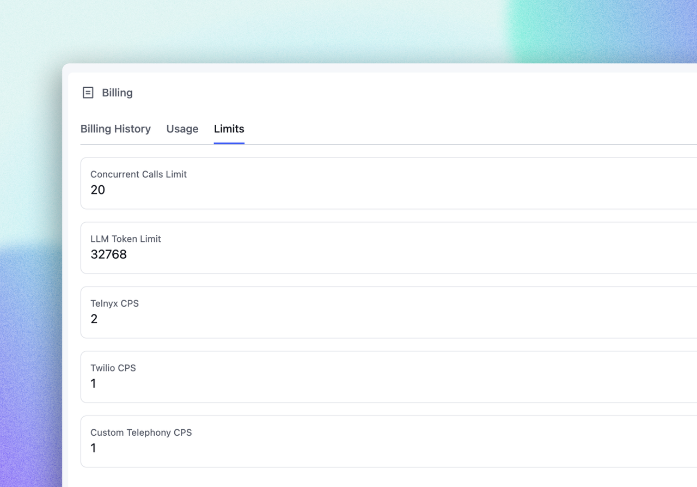The height and width of the screenshot is (487, 697).
Task: Click the Billing document icon
Action: coord(88,93)
